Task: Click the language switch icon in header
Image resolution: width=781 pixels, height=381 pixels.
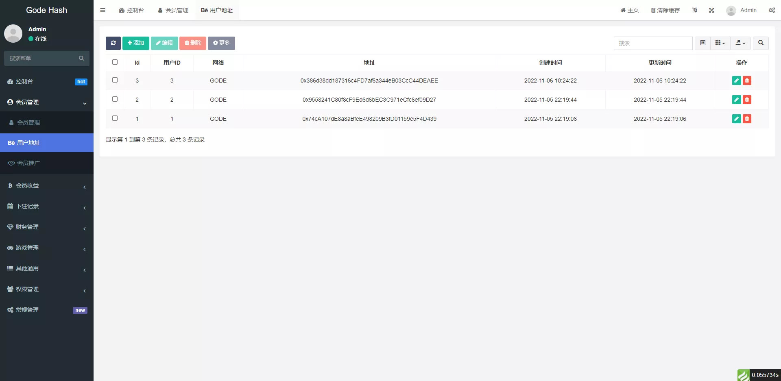Action: point(694,10)
